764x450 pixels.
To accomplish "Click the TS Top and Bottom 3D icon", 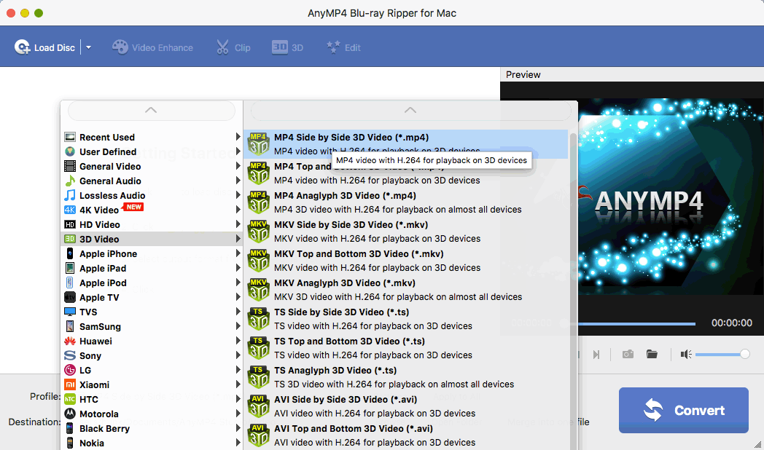I will 258,348.
